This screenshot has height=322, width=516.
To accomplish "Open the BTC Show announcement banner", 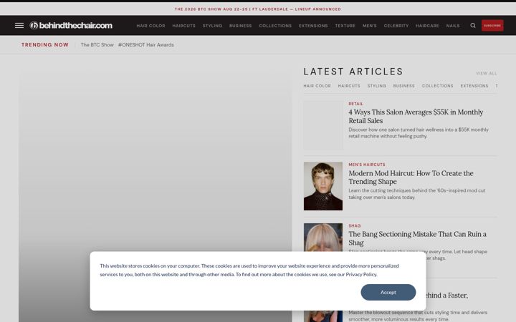I will tap(258, 9).
